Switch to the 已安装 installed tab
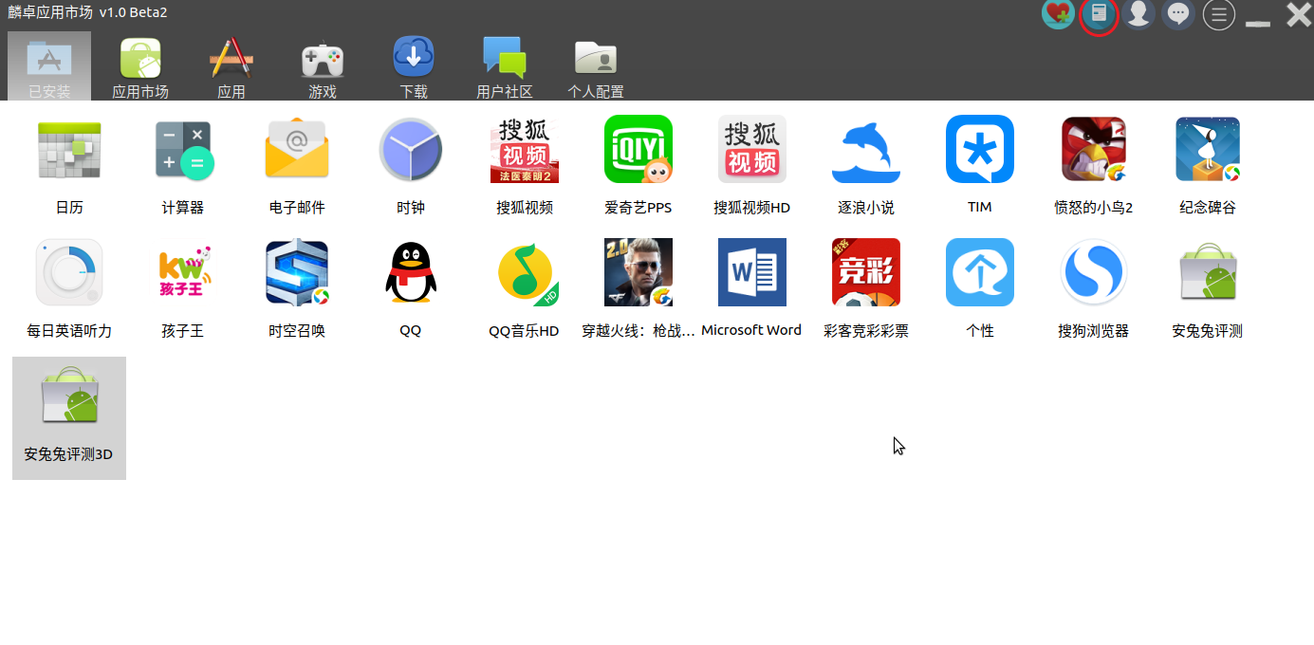1314x645 pixels. click(49, 66)
